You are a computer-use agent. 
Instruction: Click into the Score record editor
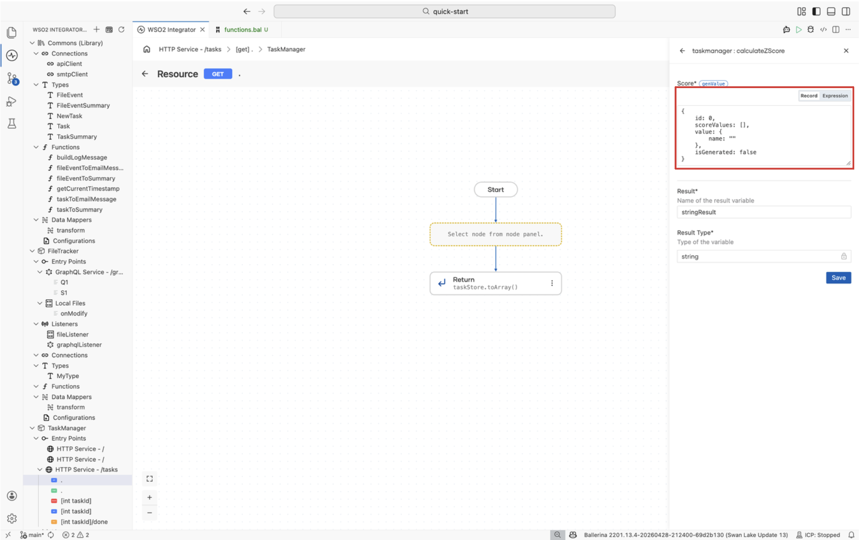click(764, 135)
